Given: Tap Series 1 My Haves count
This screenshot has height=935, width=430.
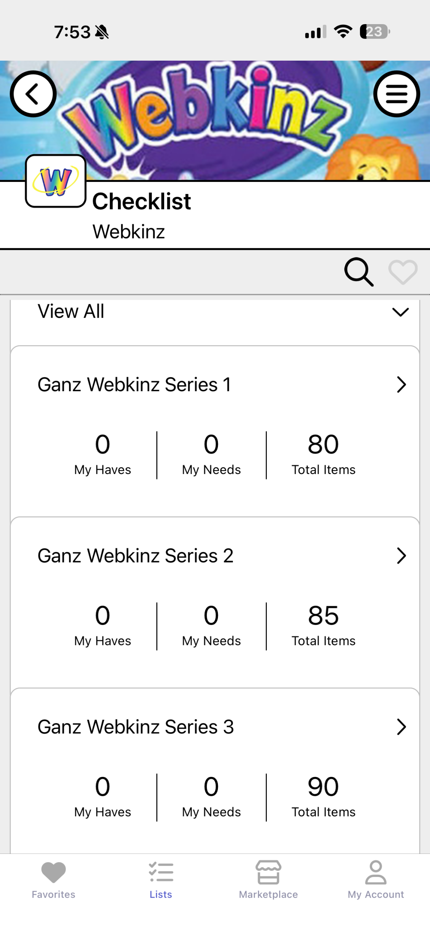Looking at the screenshot, I should [103, 444].
